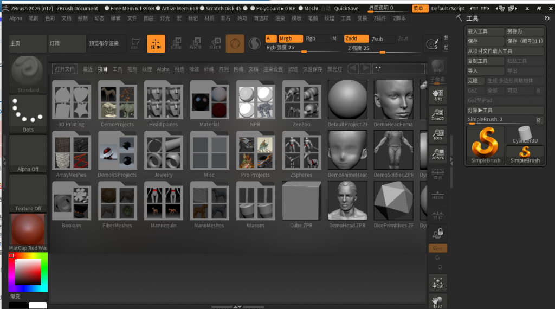Viewport: 555px width, 309px height.
Task: Click the large SimpleBrush tool thumbnail
Action: 486,145
